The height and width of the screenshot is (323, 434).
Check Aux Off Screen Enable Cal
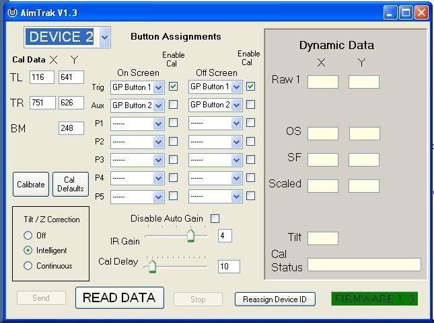pos(250,105)
